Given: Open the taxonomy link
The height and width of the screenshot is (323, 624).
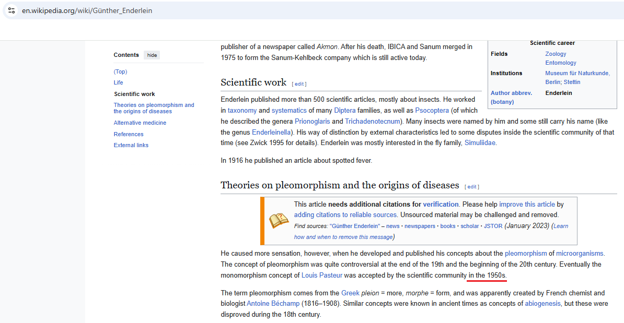Looking at the screenshot, I should click(x=242, y=111).
